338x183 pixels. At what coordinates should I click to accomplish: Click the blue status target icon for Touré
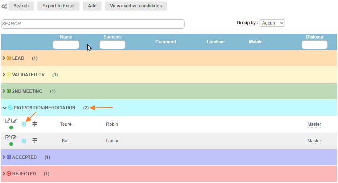click(24, 124)
